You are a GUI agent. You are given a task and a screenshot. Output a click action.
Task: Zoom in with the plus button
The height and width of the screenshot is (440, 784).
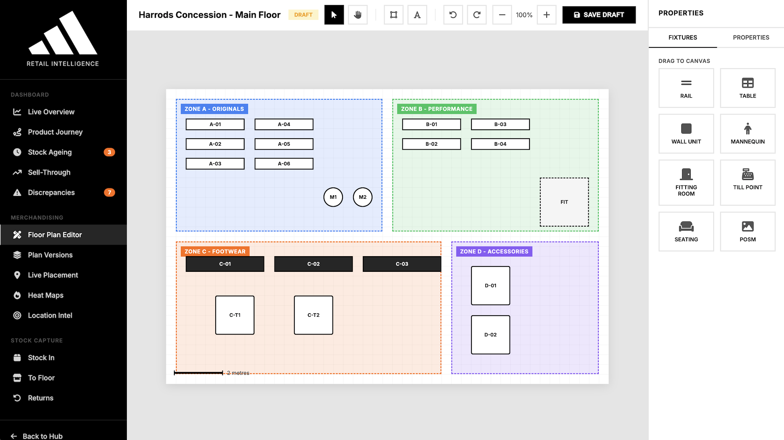coord(546,15)
